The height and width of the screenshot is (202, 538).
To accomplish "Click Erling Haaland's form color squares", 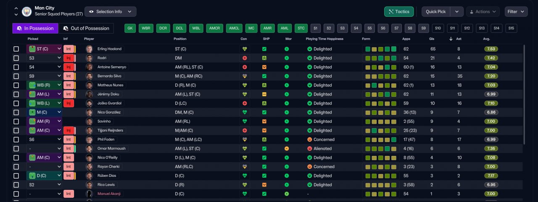I will pyautogui.click(x=381, y=49).
